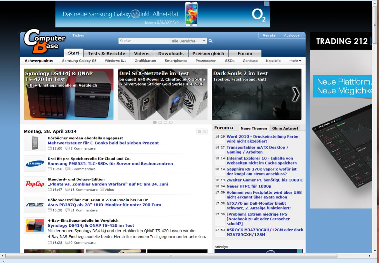Click the Synology NAS article thumbnail
379x263 pixels.
[x=35, y=225]
